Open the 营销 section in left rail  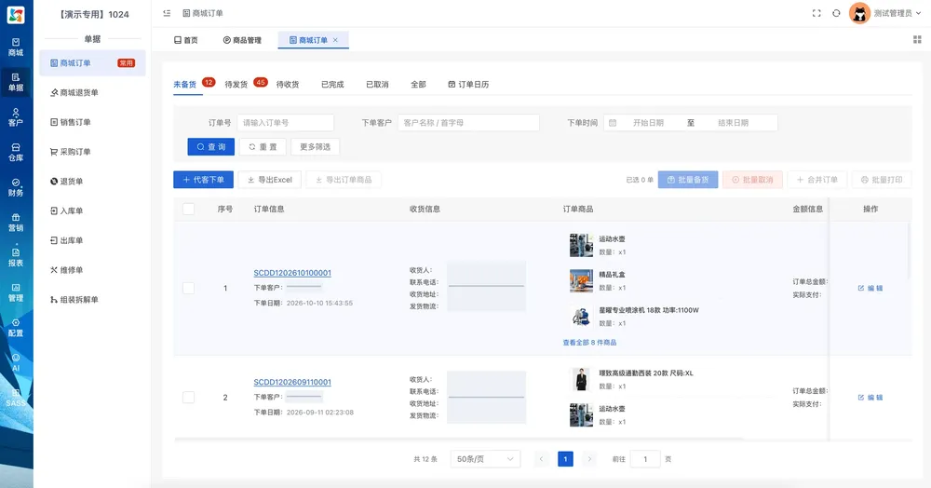(16, 222)
